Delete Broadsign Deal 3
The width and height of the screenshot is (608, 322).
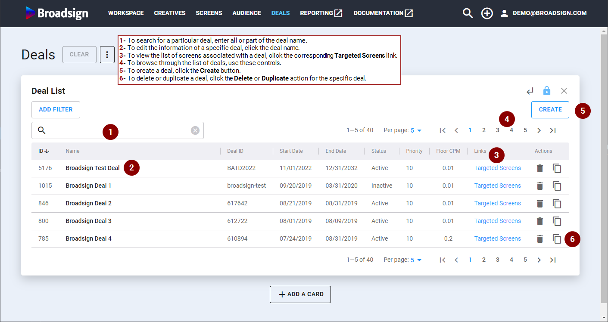(x=540, y=221)
